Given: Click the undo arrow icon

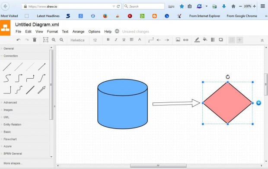Looking at the screenshot, I should tap(19, 40).
